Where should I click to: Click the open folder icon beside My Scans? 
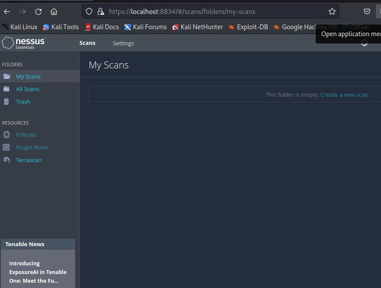pos(7,76)
